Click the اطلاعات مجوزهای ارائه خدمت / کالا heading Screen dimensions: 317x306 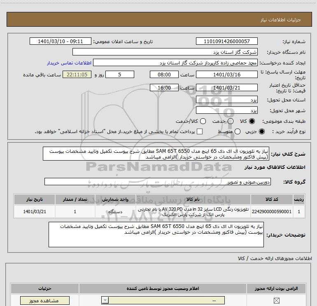point(275,258)
